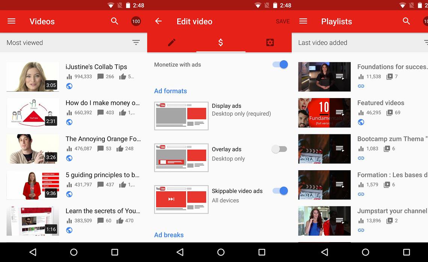The height and width of the screenshot is (262, 428).
Task: Tap SAVE to save video changes
Action: (x=282, y=21)
